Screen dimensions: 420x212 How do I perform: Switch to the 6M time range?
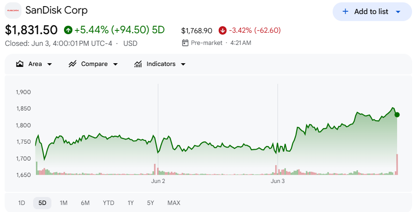click(x=85, y=203)
